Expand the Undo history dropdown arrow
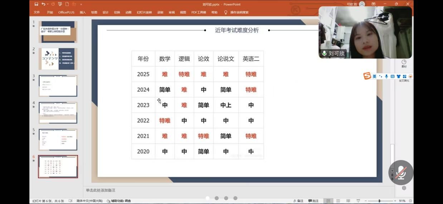This screenshot has width=443, height=204. [x=48, y=4]
